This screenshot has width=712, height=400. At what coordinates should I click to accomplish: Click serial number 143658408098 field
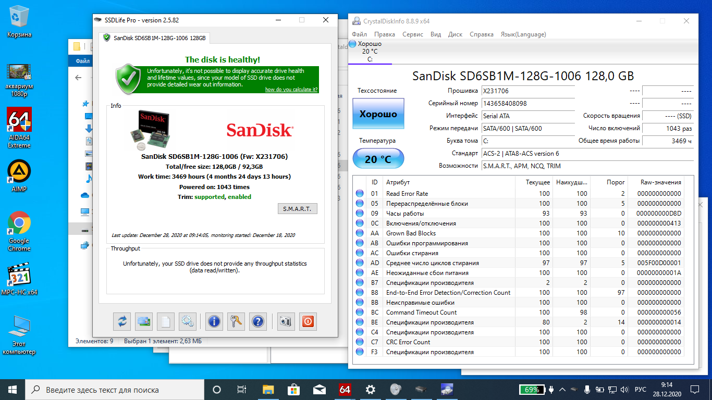pos(527,103)
